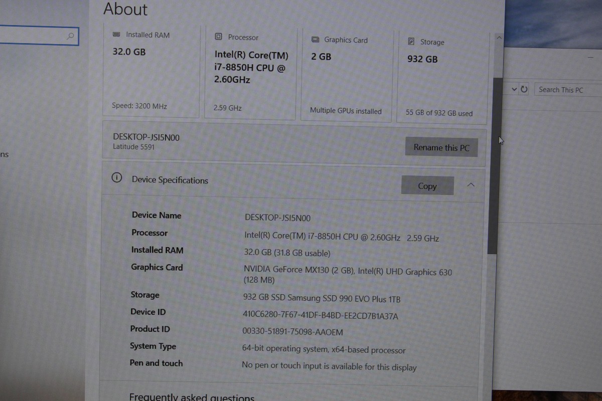Select the Speed: 3200 MHz text
Screen dimensions: 602x401
[139, 106]
